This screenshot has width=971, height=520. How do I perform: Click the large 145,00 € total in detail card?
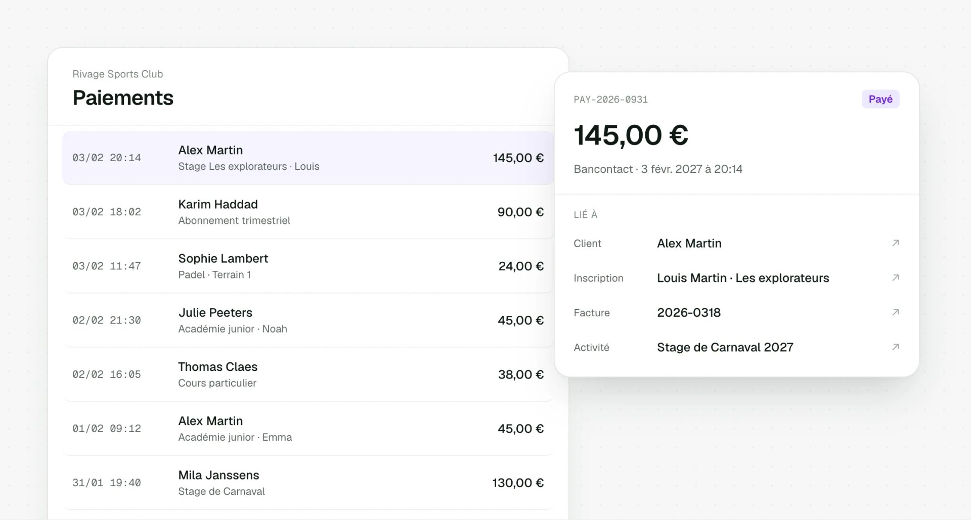coord(631,135)
